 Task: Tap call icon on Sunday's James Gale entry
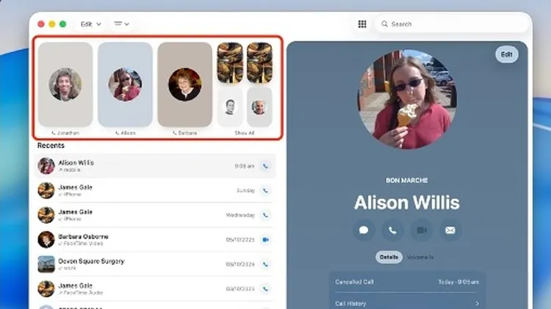265,190
